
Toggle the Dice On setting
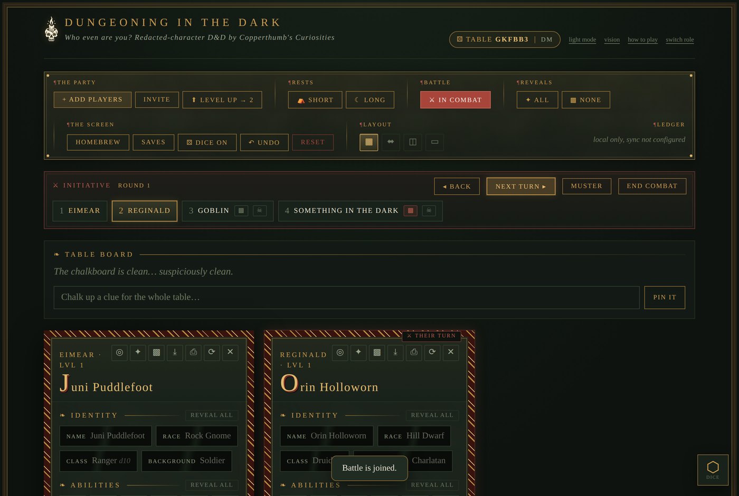pyautogui.click(x=207, y=142)
